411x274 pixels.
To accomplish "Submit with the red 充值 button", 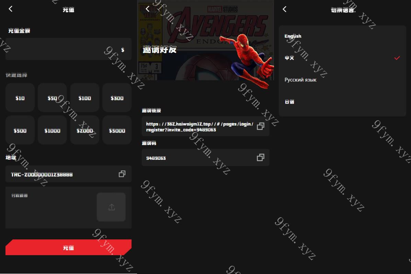I will point(68,247).
